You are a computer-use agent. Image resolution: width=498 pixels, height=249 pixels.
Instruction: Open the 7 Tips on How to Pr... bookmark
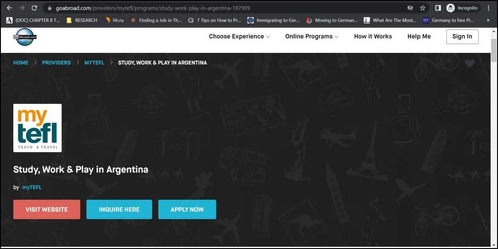215,20
